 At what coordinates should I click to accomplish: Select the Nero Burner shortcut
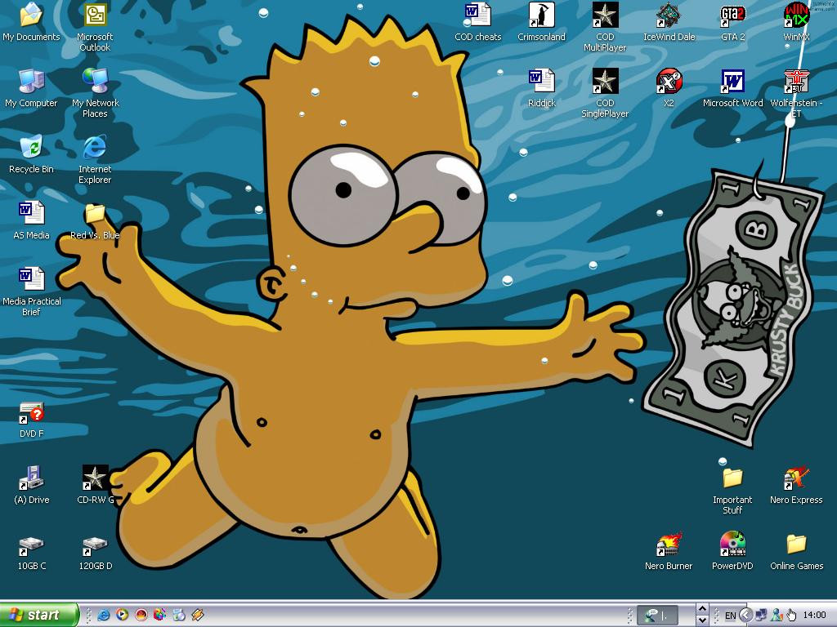669,551
